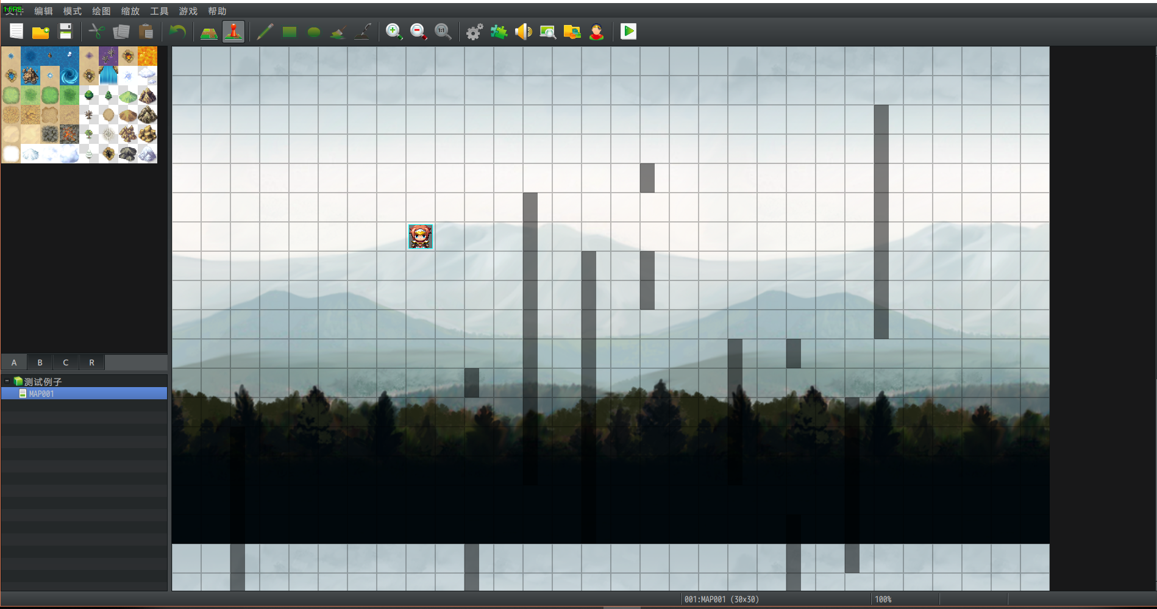Switch to tileset tab C
The height and width of the screenshot is (609, 1157).
[x=66, y=363]
